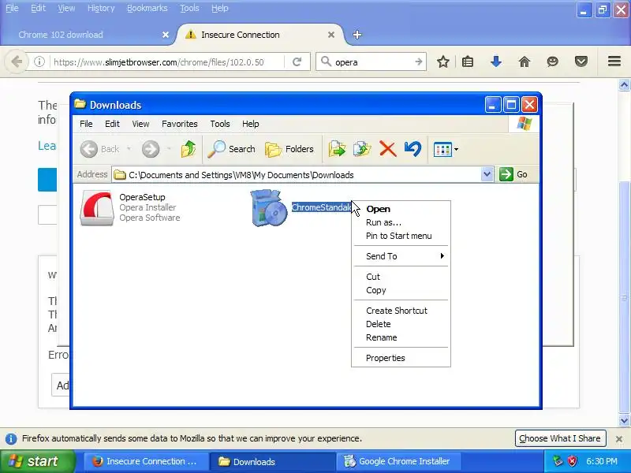
Task: Click the search go arrow in Firefox
Action: [419, 62]
